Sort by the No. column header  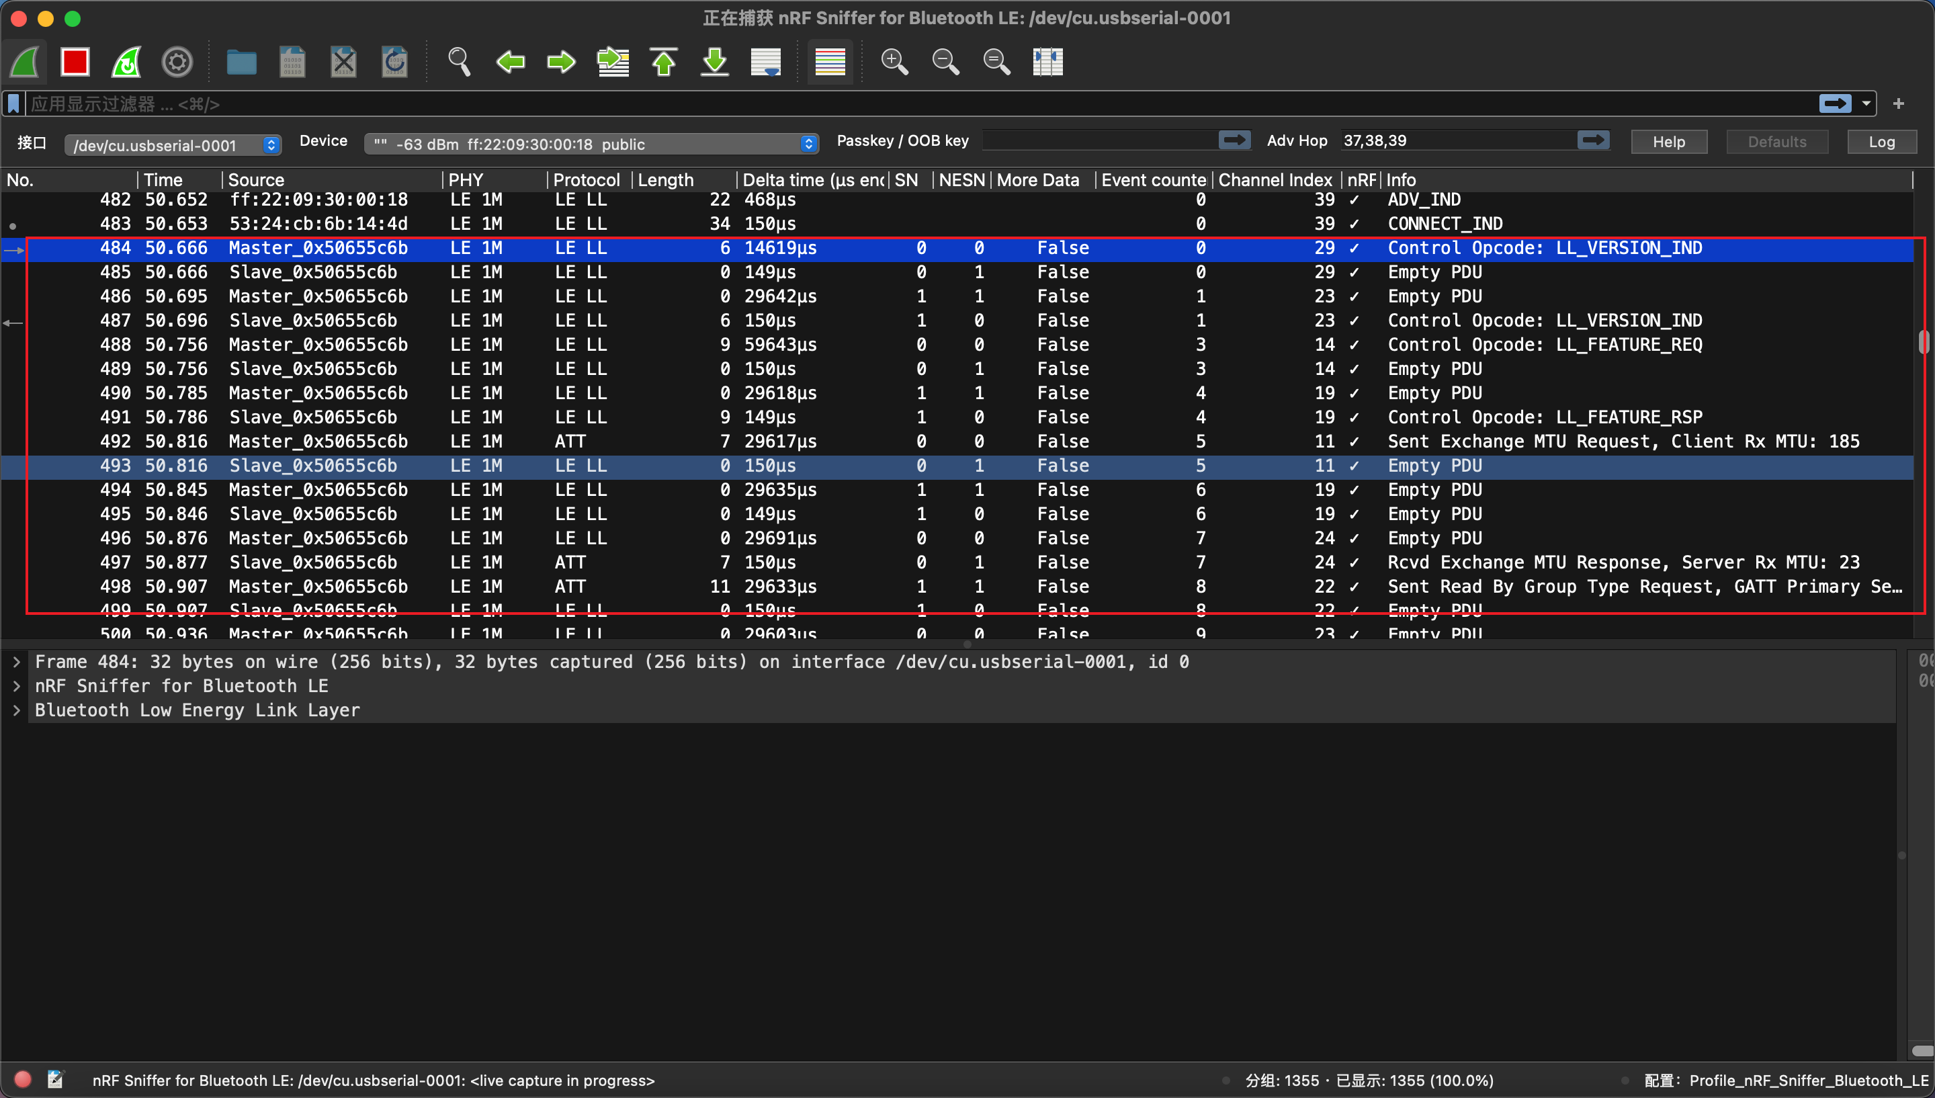pos(69,179)
